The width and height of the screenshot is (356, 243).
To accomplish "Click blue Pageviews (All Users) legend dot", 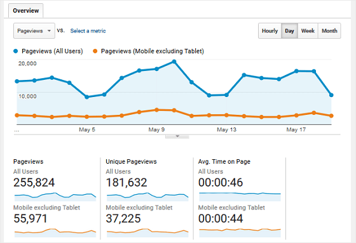I will point(16,51).
